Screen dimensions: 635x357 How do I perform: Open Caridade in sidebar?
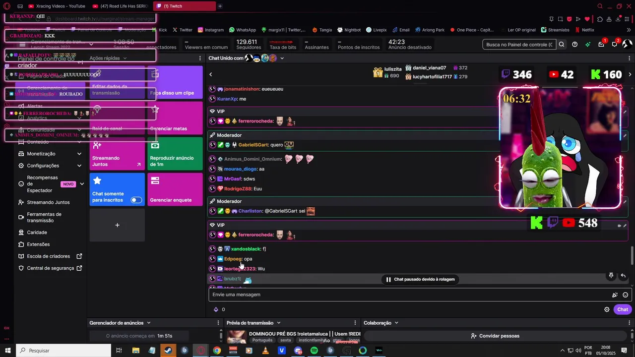pos(37,233)
